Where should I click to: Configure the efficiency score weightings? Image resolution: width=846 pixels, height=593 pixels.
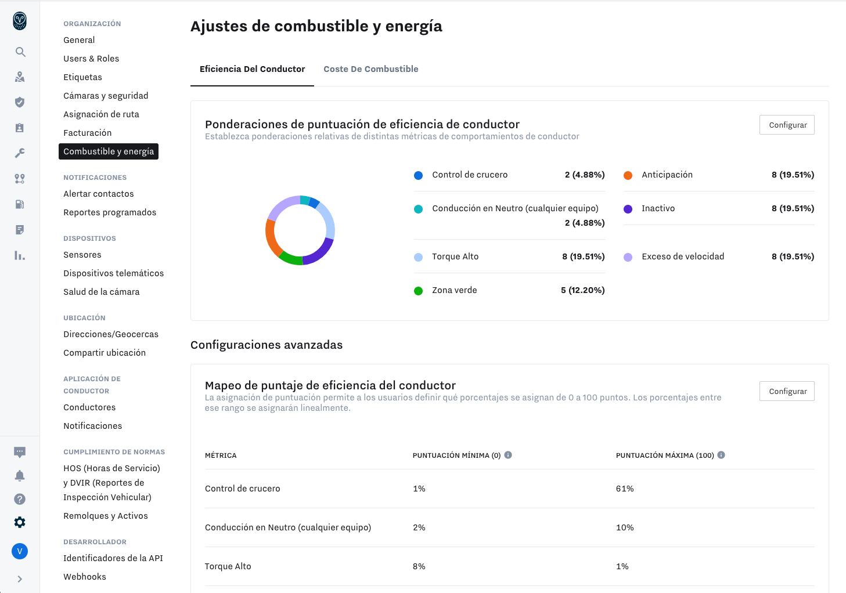click(787, 125)
